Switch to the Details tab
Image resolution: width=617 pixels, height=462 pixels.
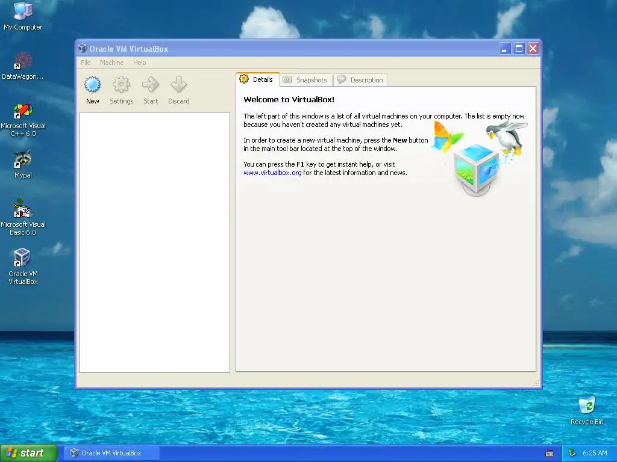pyautogui.click(x=258, y=79)
